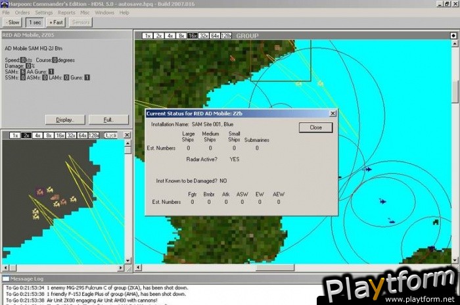Set main map zoom to 1x
This screenshot has width=460, height=305.
point(148,35)
